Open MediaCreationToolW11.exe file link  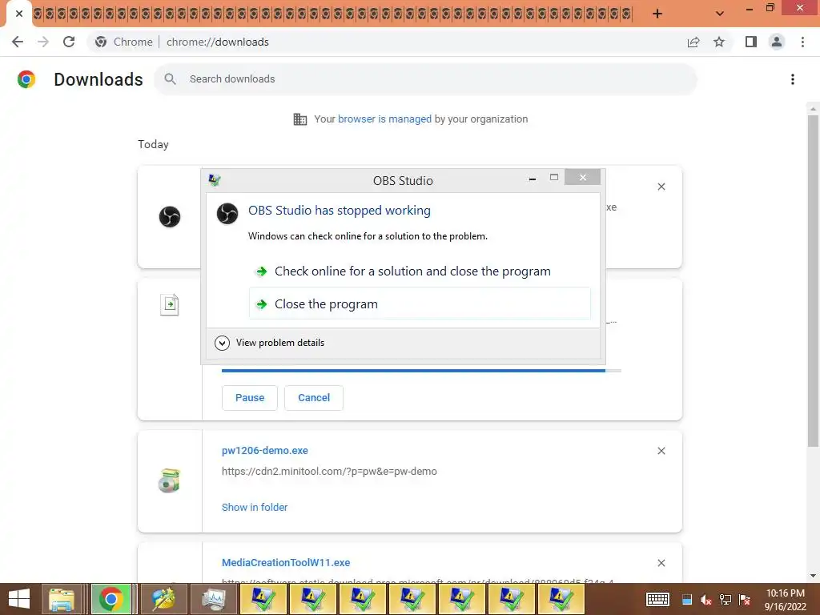click(x=286, y=563)
